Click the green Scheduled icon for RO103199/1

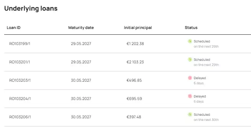(x=190, y=41)
